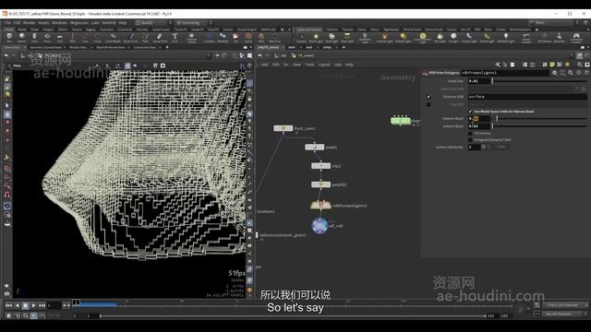Image resolution: width=591 pixels, height=332 pixels.
Task: Adjust the Voxel Size slider
Action: pos(539,81)
